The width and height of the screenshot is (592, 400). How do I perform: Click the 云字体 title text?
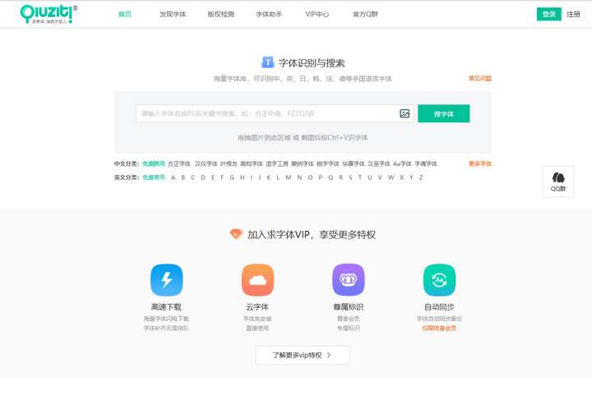pos(257,307)
